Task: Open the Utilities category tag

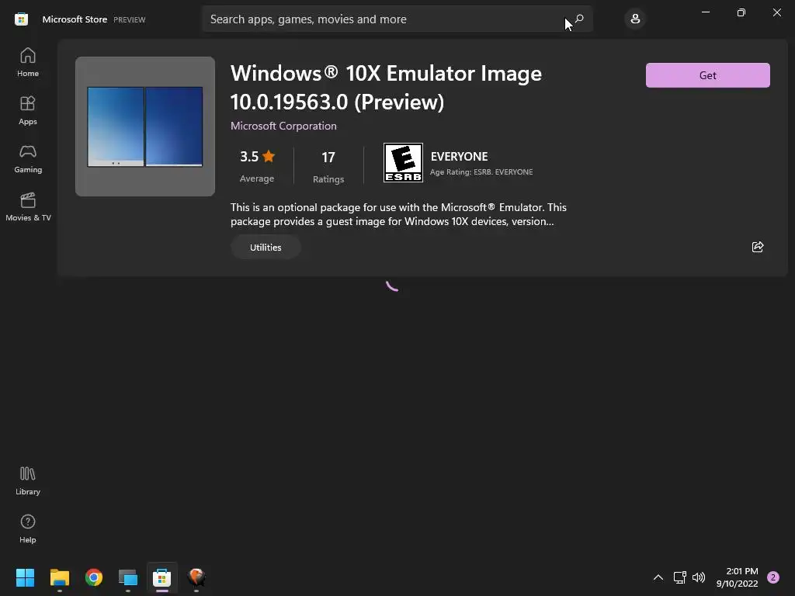Action: (x=266, y=248)
